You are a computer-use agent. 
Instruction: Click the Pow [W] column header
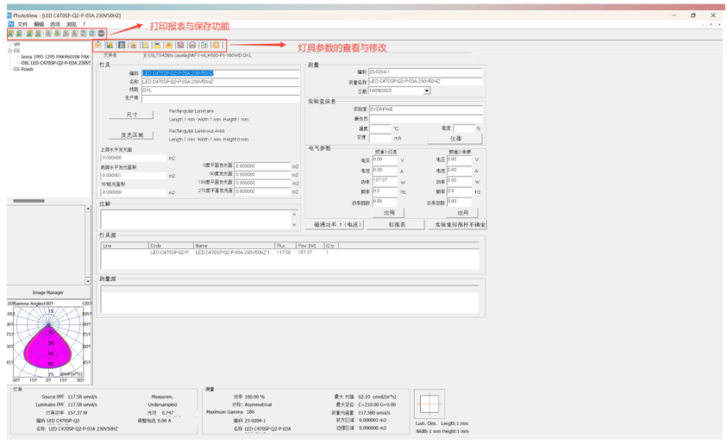pyautogui.click(x=310, y=246)
